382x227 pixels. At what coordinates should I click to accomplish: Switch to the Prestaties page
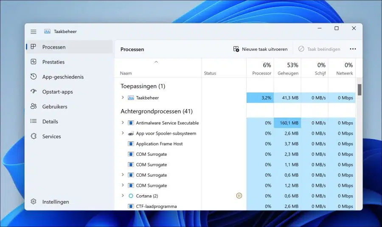click(x=70, y=62)
